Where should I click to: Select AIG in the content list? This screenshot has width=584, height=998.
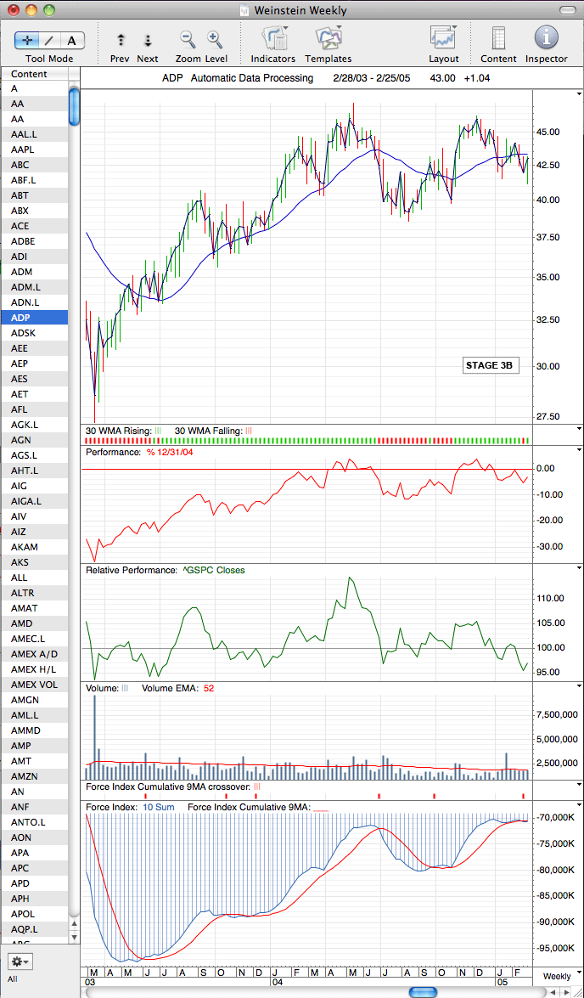[x=34, y=486]
